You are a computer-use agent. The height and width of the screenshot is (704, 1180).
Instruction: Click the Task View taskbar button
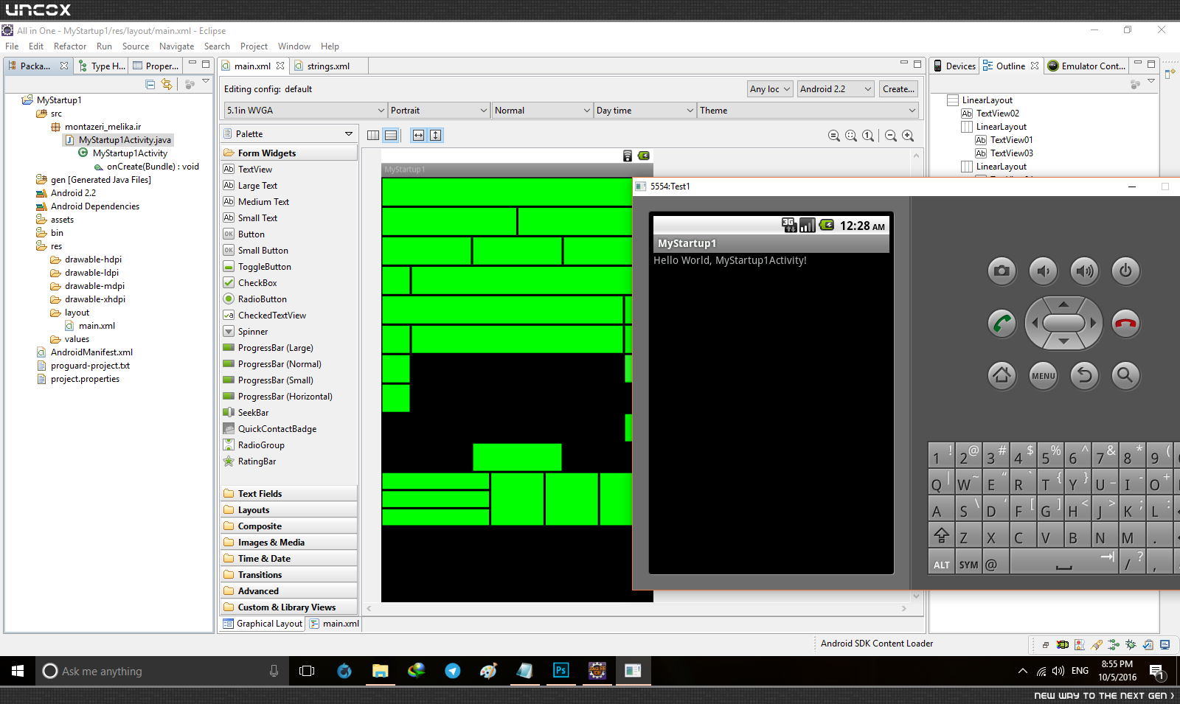pos(307,671)
